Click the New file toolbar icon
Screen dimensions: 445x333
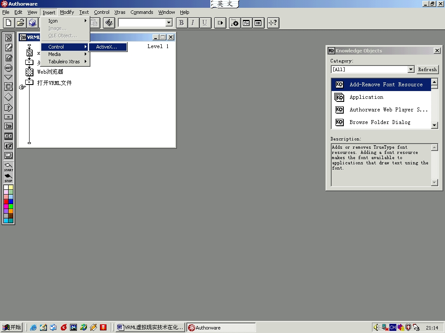coord(9,23)
